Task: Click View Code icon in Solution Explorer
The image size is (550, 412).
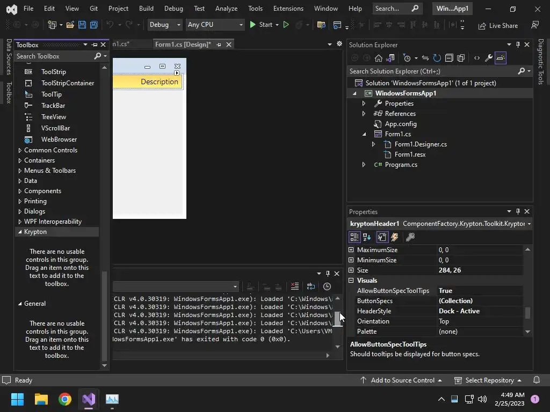Action: [x=477, y=58]
